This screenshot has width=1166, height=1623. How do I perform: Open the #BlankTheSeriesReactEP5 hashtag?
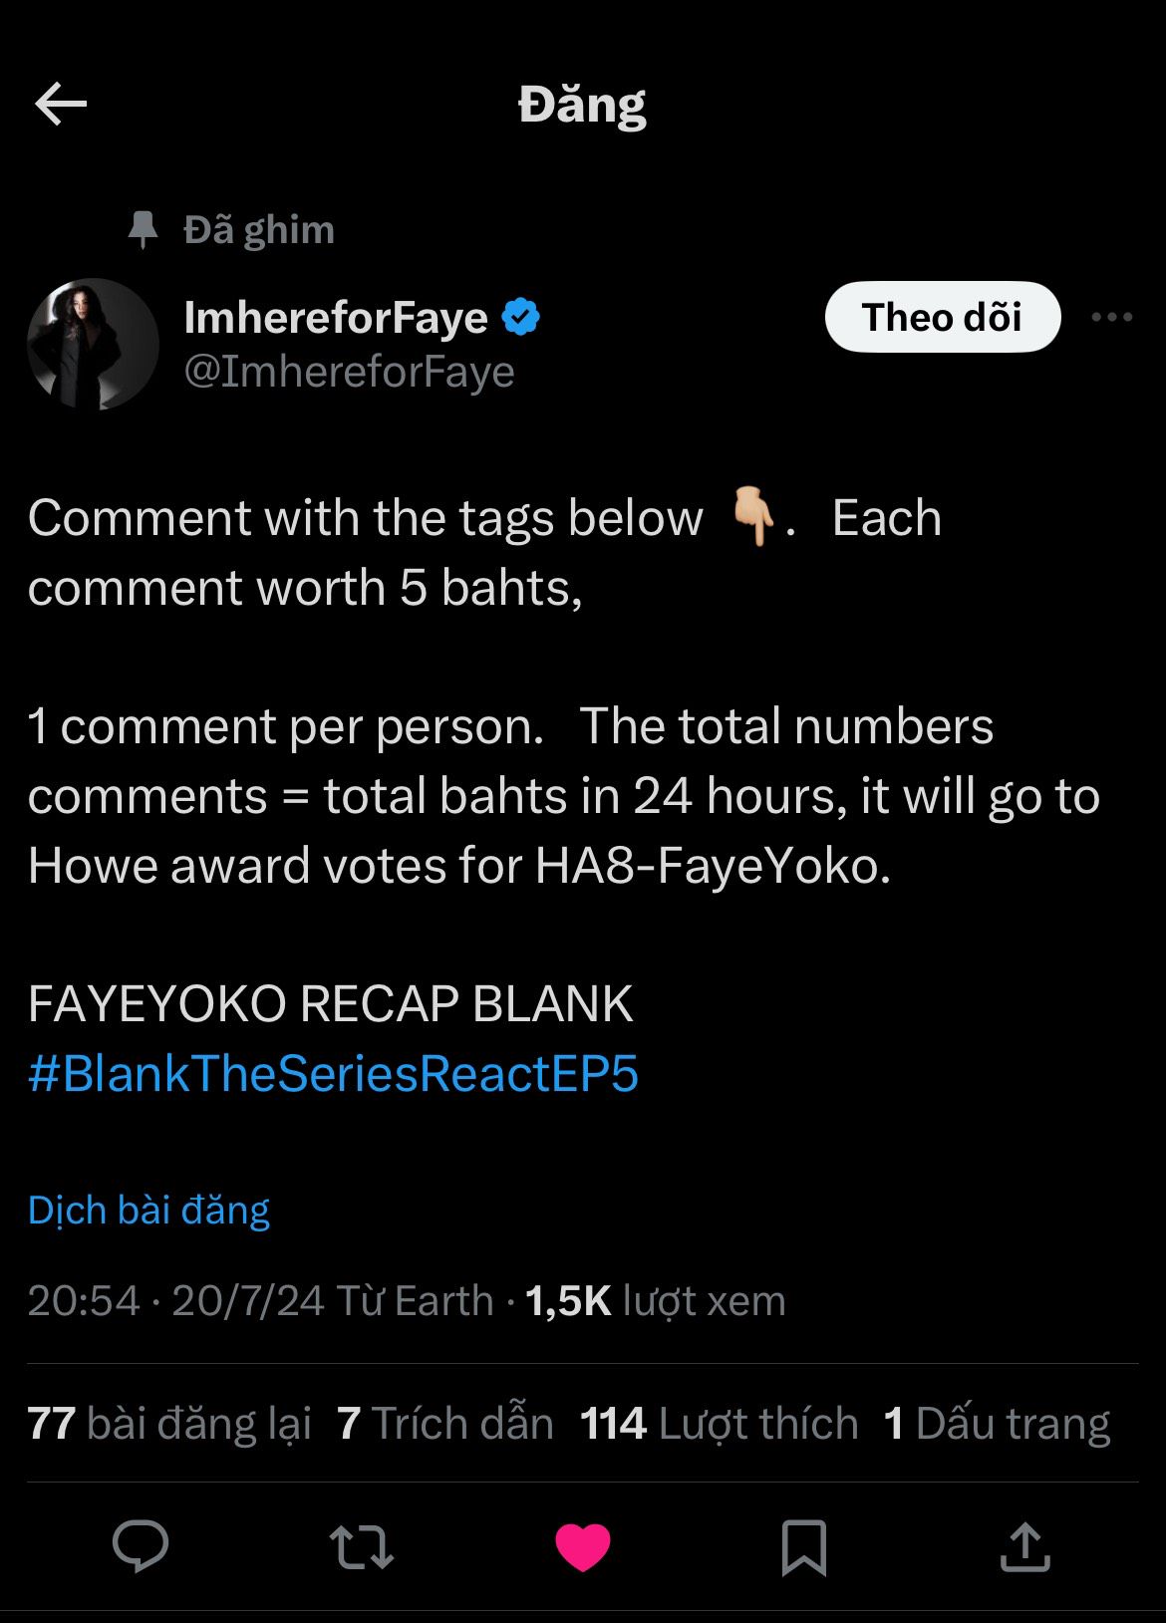click(333, 1074)
